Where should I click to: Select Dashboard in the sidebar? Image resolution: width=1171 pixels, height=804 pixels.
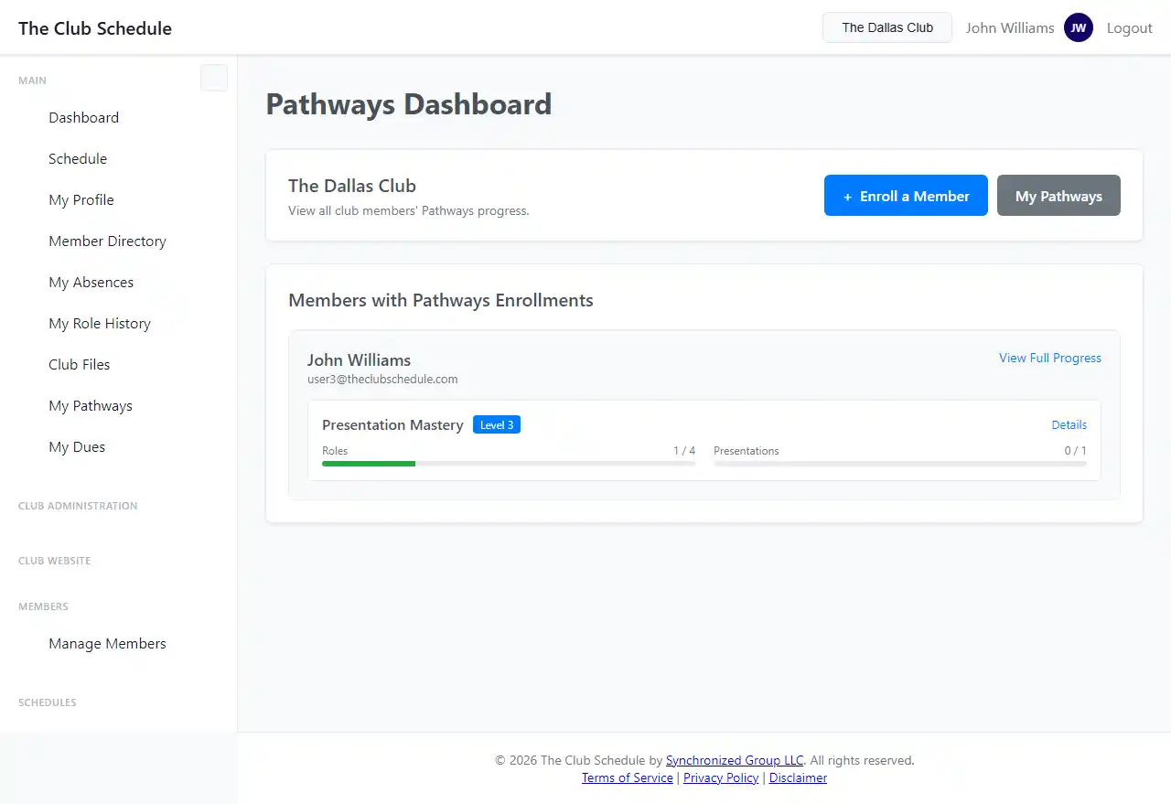click(x=83, y=117)
